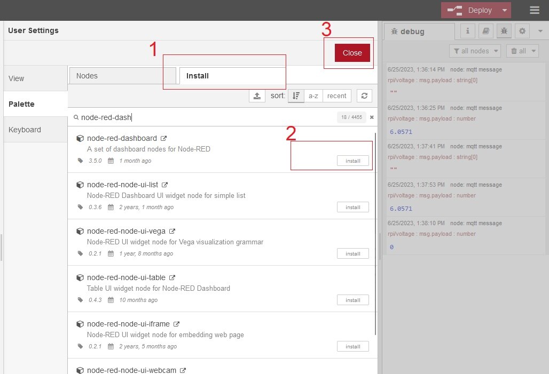Select the Palette settings section
Screen dimensions: 549x374
point(35,104)
